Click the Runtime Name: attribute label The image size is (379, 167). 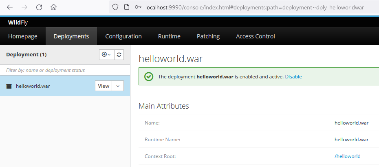point(163,140)
